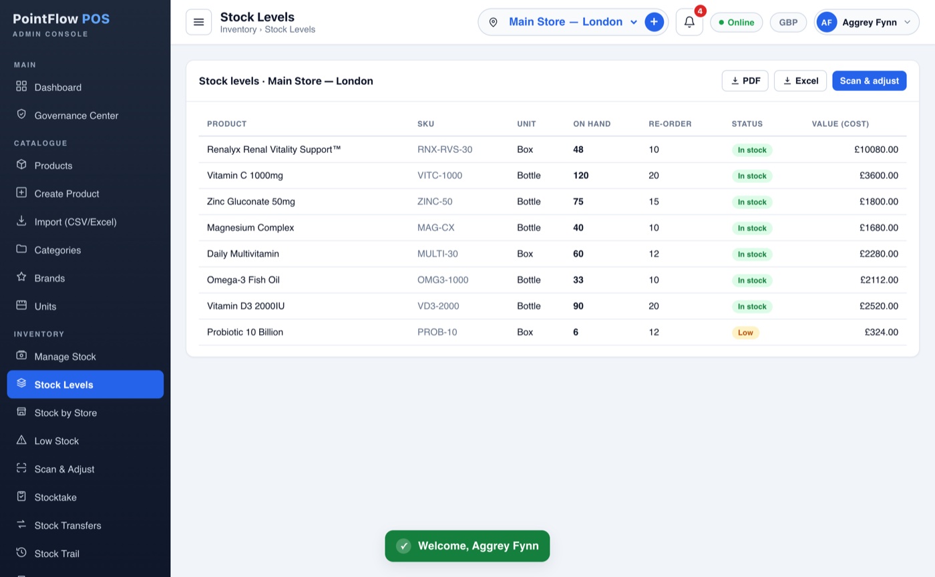The width and height of the screenshot is (935, 577).
Task: Click the Manage Stock icon
Action: pyautogui.click(x=21, y=355)
